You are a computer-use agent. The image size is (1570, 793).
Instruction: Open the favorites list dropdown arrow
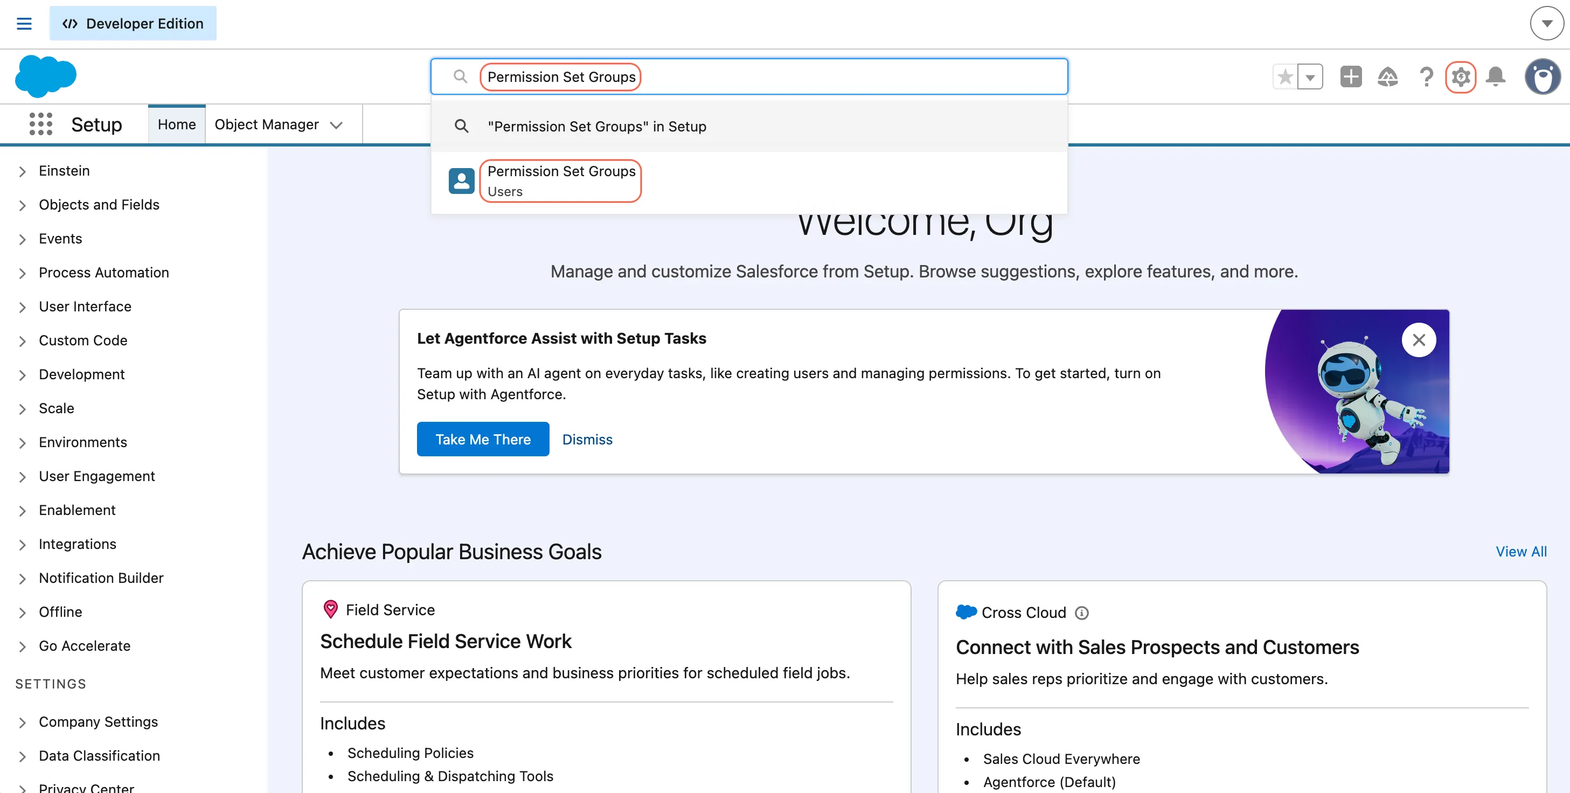(1310, 77)
